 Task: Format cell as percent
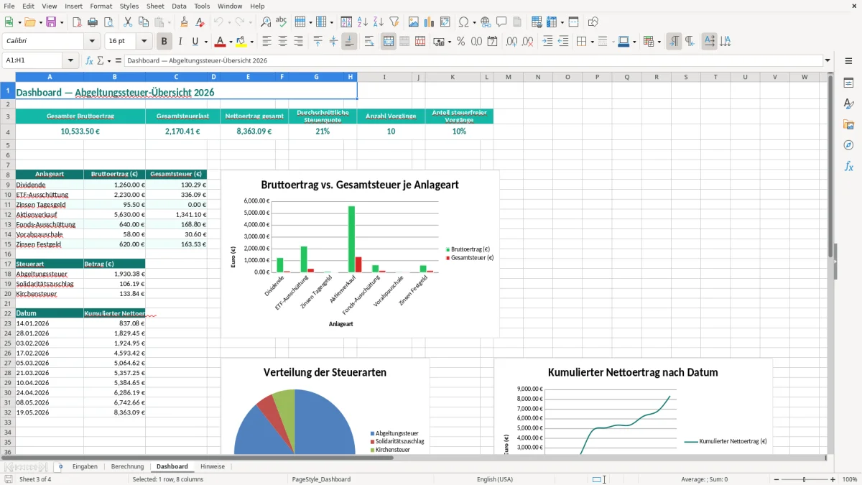tap(461, 42)
